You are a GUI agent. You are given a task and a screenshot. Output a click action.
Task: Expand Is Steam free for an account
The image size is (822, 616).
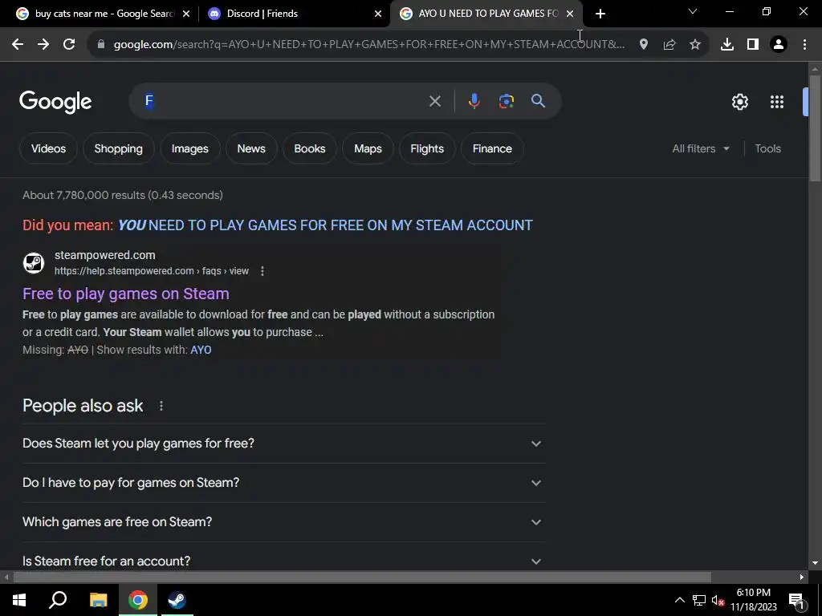coord(283,561)
